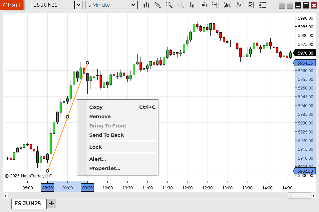Click the zoom in magnifier
The image size is (319, 212).
pos(169,5)
